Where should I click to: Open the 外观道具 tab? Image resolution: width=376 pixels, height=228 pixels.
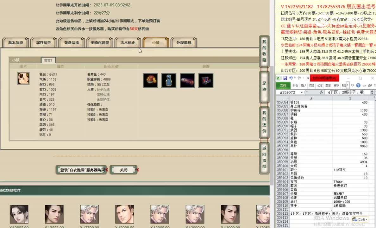tap(184, 42)
